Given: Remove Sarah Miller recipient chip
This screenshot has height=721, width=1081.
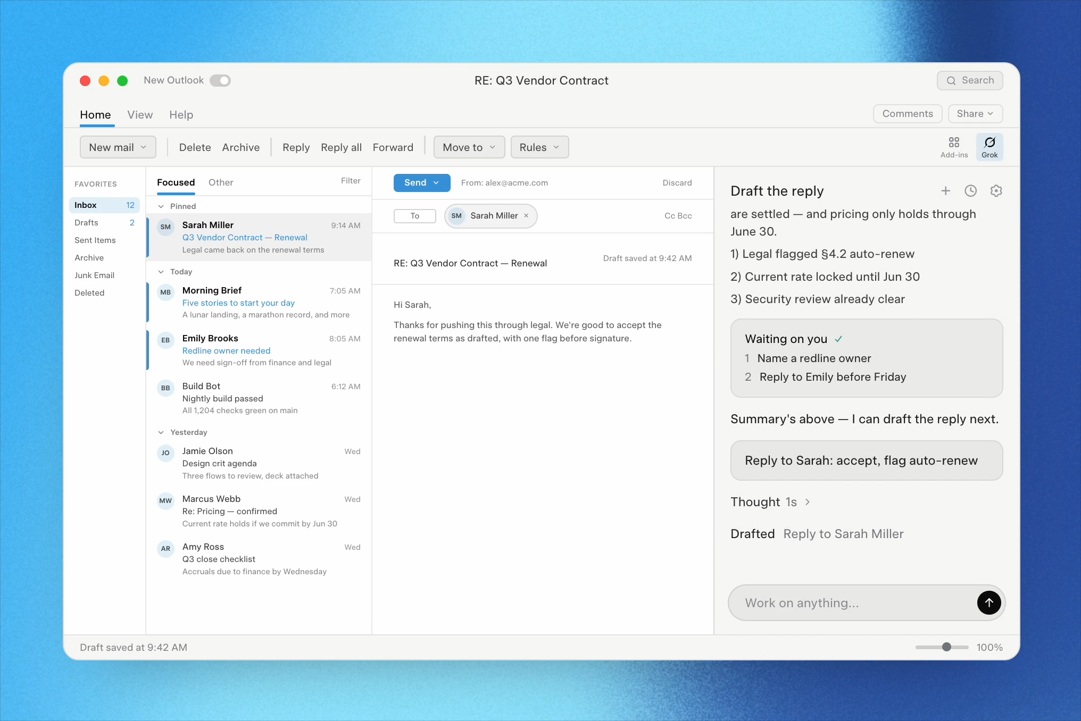Looking at the screenshot, I should tap(526, 216).
